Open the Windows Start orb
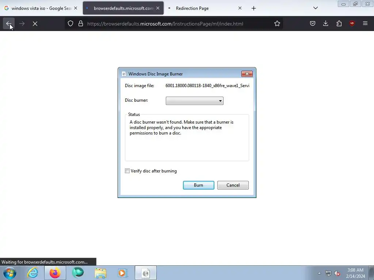Image resolution: width=374 pixels, height=280 pixels. (x=10, y=273)
